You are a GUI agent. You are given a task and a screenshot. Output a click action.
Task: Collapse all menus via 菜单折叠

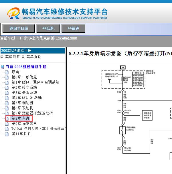pos(34,57)
